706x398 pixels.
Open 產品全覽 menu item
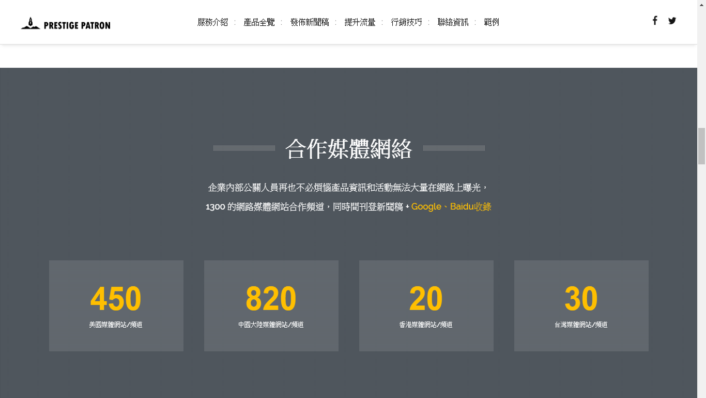coord(259,22)
